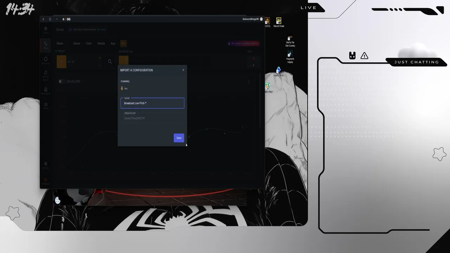The image size is (450, 253).
Task: Open the R.E.P.O. desktop shortcut
Action: 267,22
